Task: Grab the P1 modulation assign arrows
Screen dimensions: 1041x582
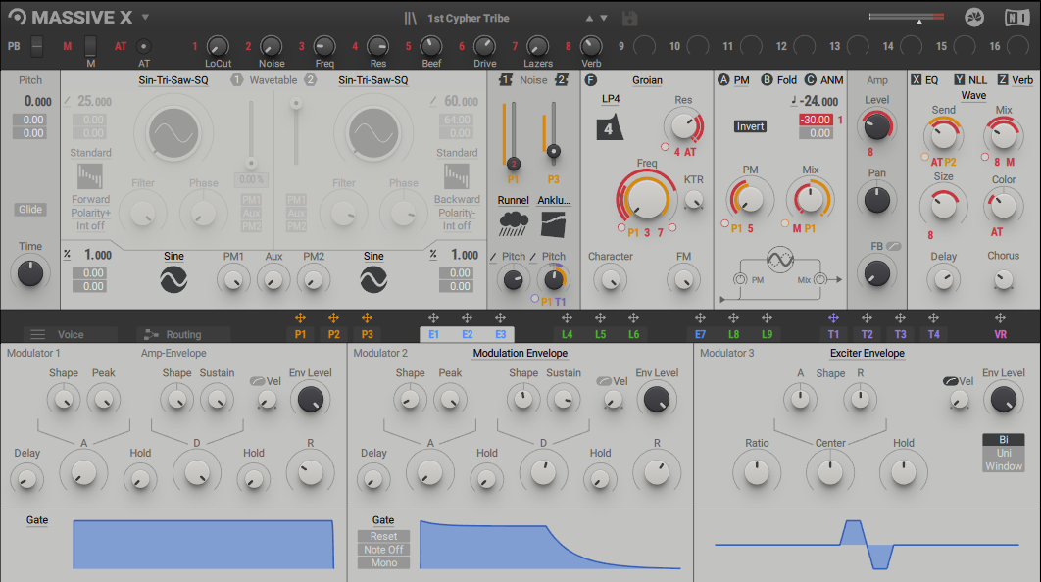Action: point(300,317)
